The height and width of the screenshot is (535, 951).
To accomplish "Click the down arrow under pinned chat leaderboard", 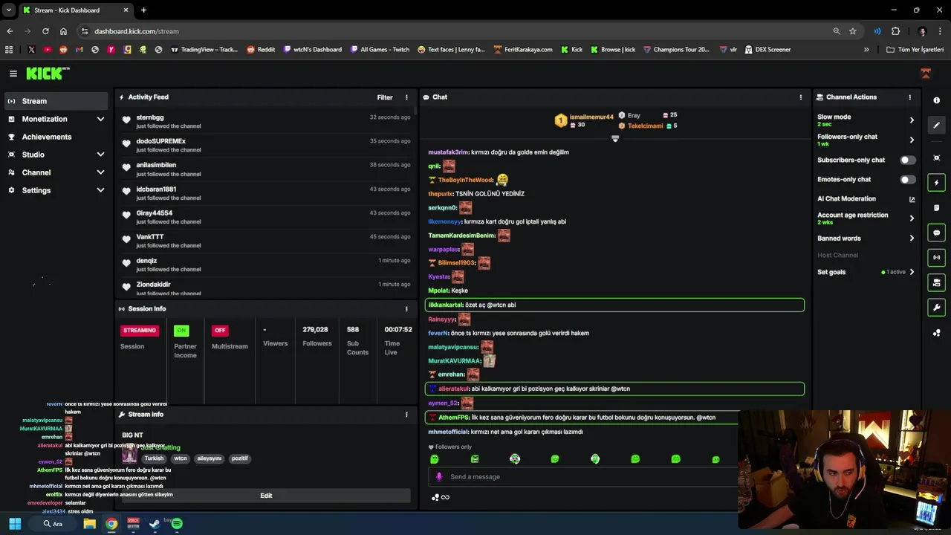I will tap(615, 139).
